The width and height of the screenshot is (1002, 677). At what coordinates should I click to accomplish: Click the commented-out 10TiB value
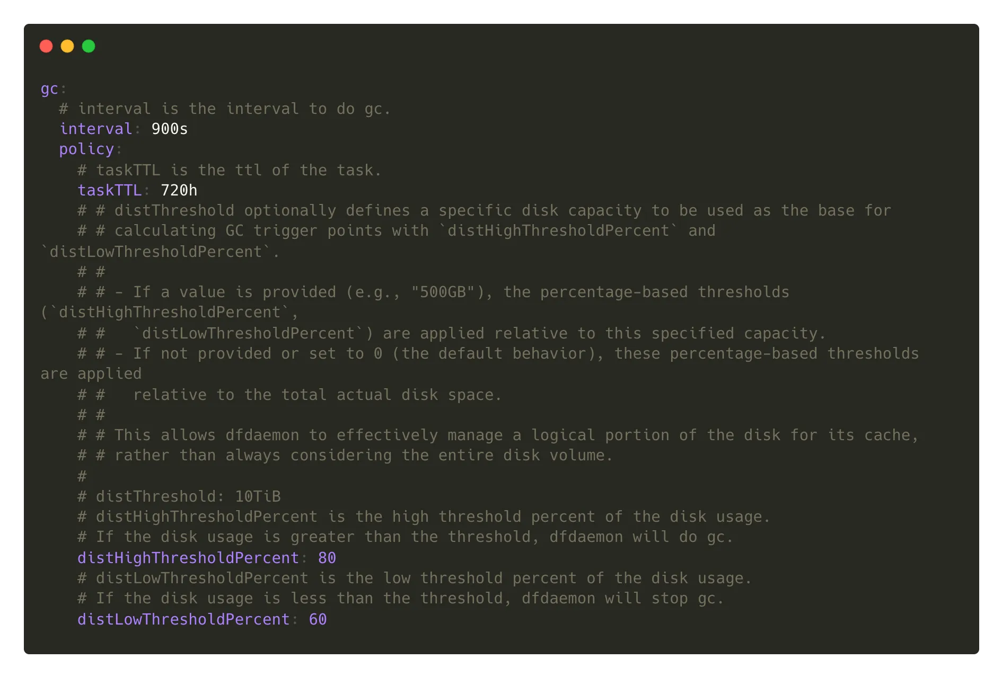click(258, 496)
